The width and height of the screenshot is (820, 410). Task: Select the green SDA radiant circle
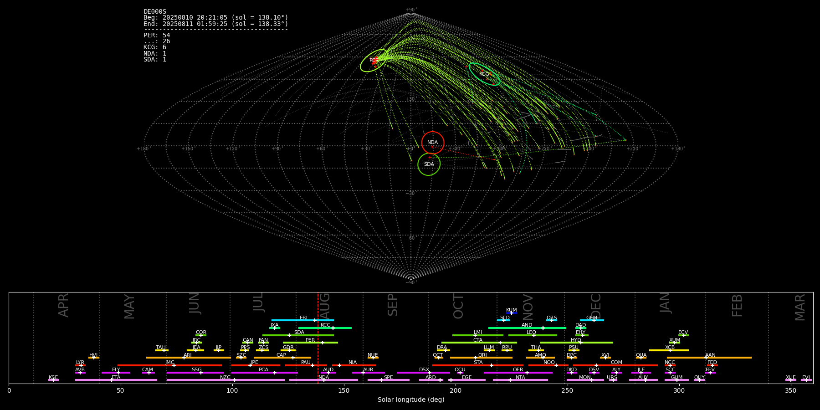click(x=429, y=164)
